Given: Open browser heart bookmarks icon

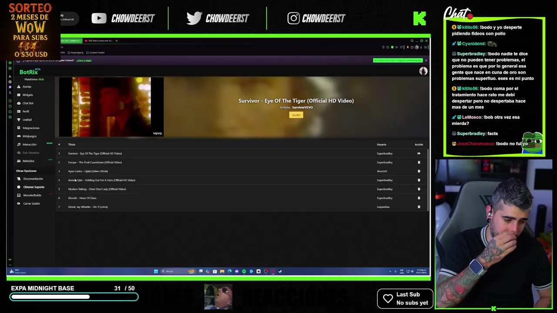Looking at the screenshot, I should point(401,47).
